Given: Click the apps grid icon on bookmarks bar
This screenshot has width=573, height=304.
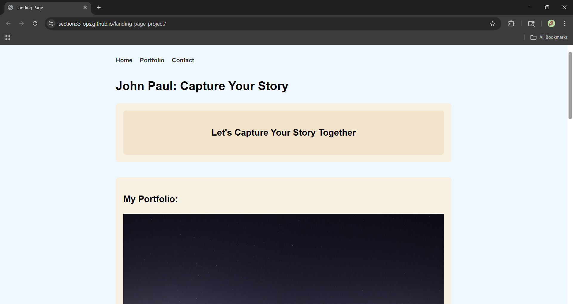Looking at the screenshot, I should coord(7,37).
